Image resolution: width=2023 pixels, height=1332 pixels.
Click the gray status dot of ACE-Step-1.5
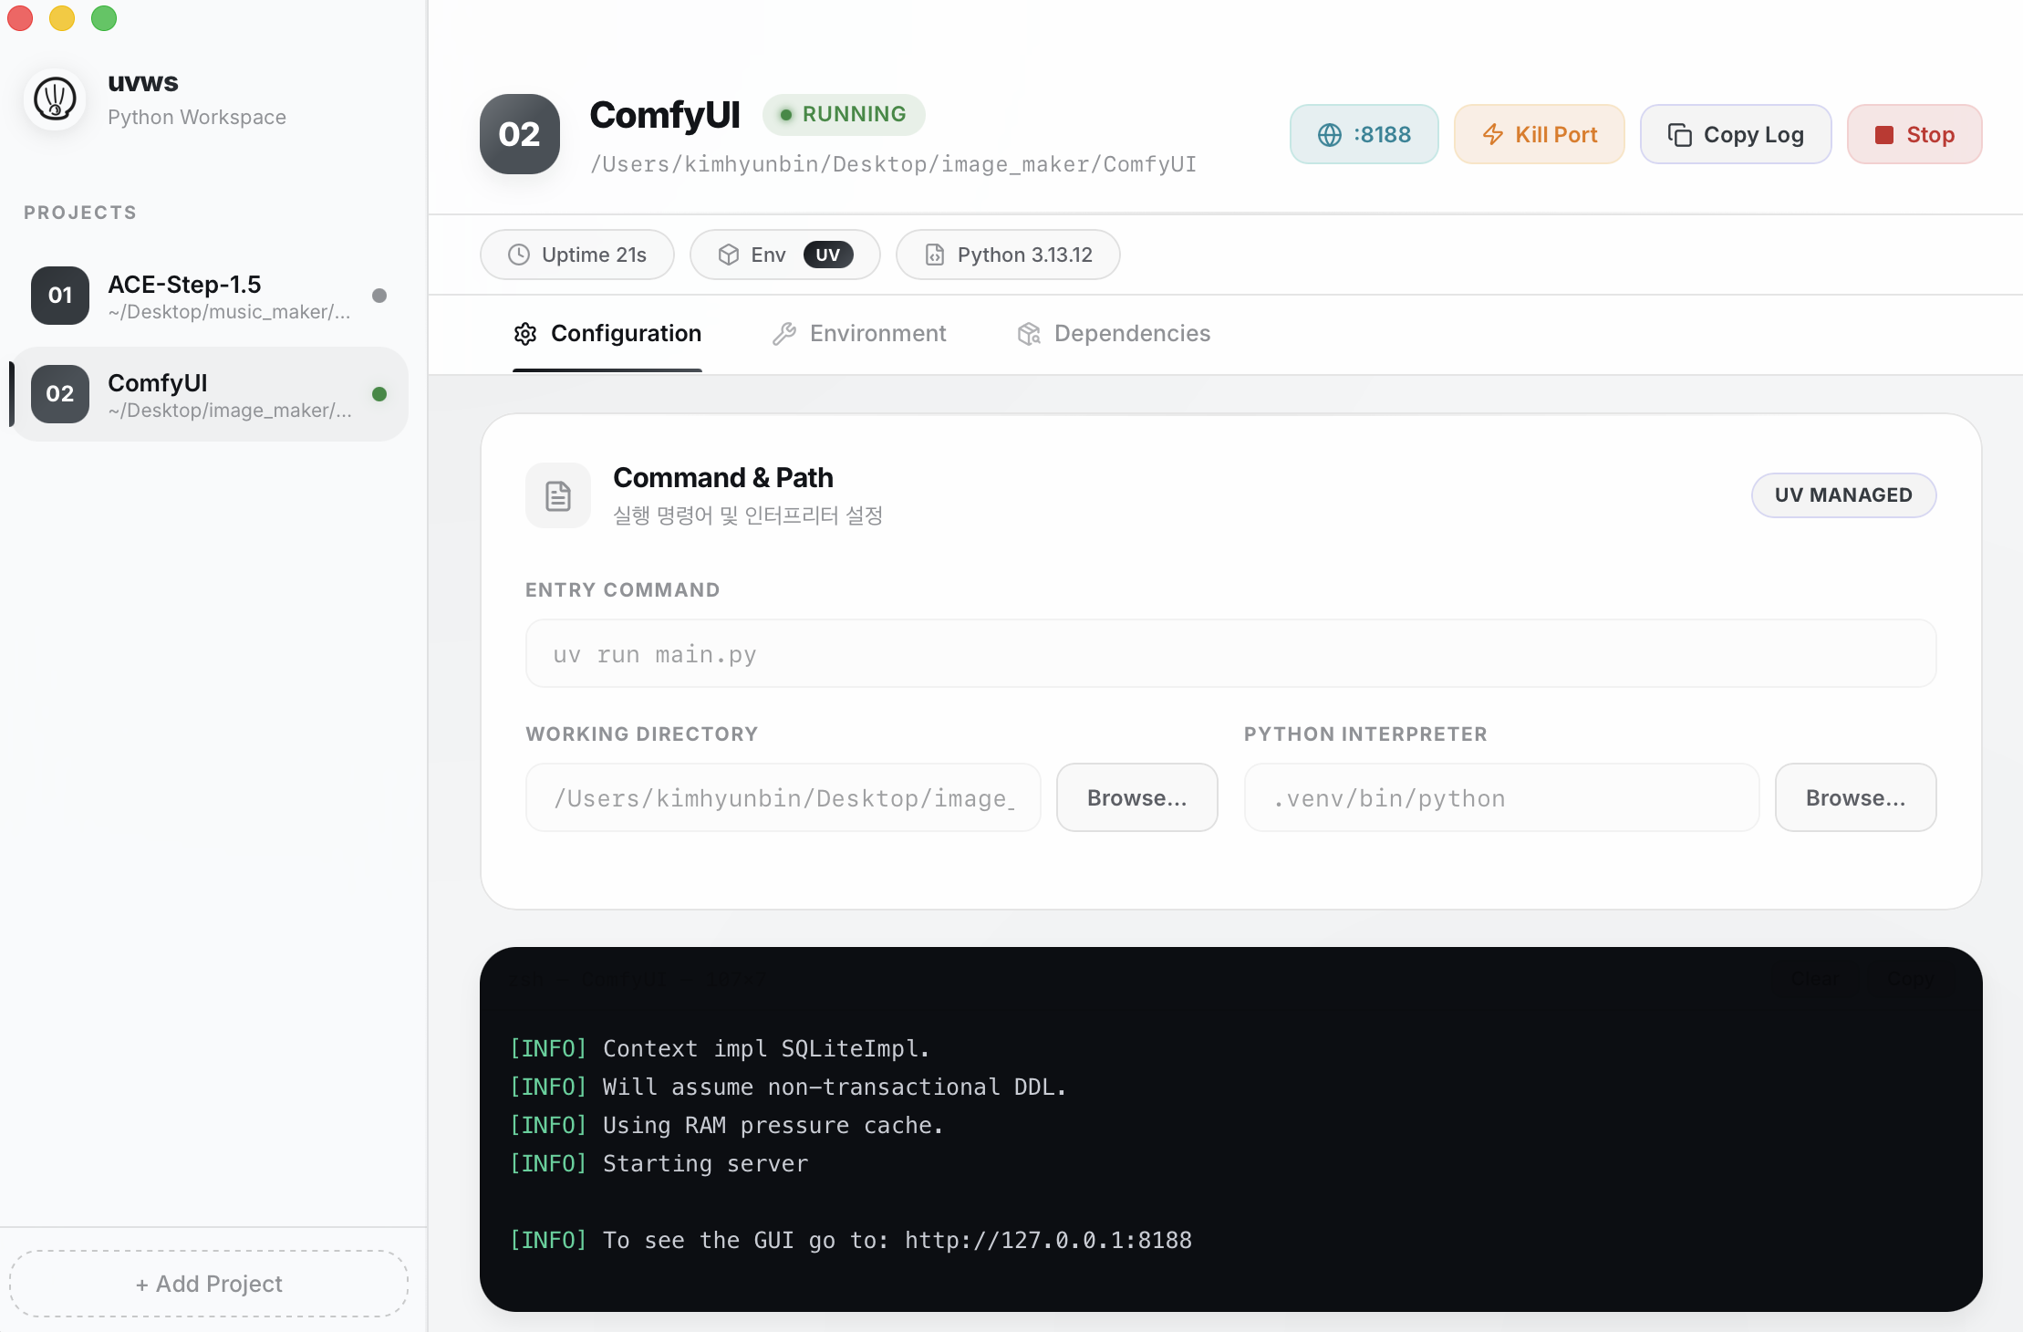coord(379,296)
